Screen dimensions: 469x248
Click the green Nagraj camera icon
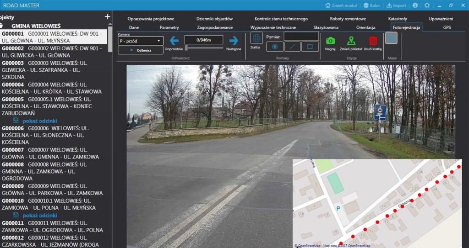(330, 41)
